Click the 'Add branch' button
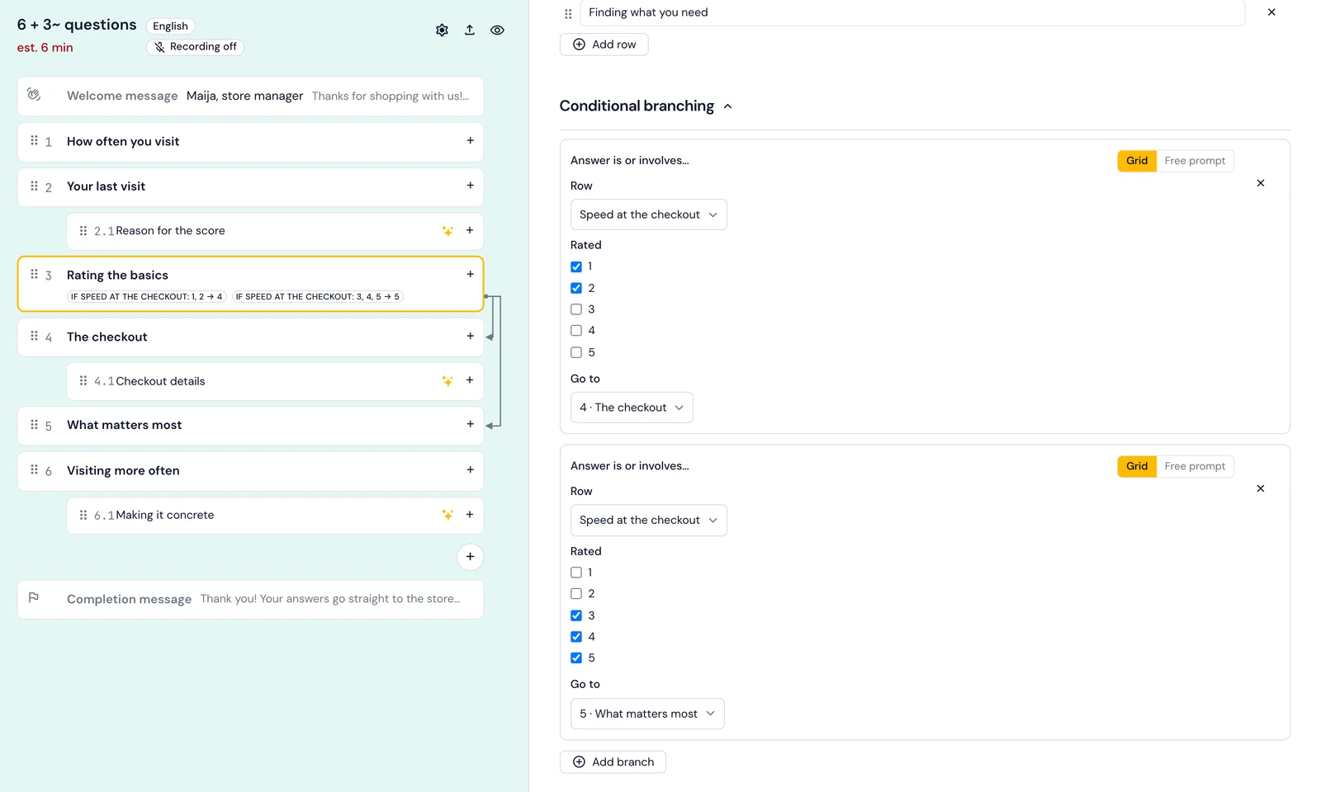Screen dimensions: 1321x792 point(613,762)
